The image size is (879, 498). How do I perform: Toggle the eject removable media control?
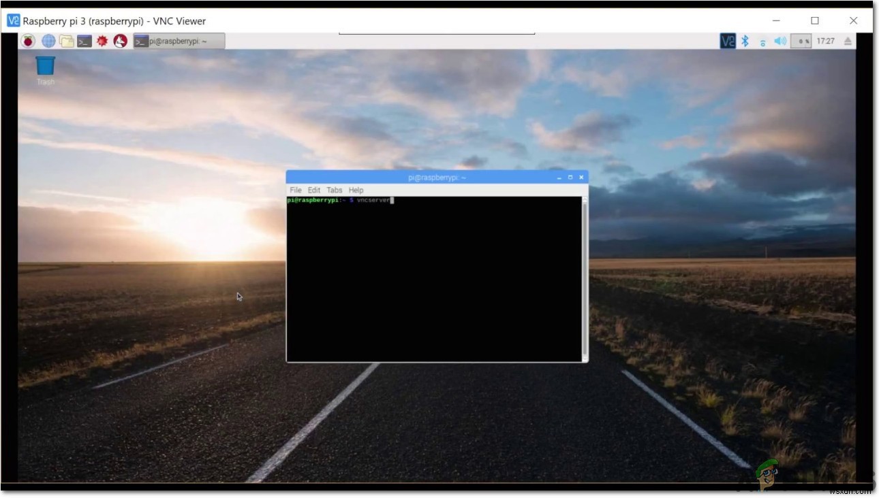846,41
